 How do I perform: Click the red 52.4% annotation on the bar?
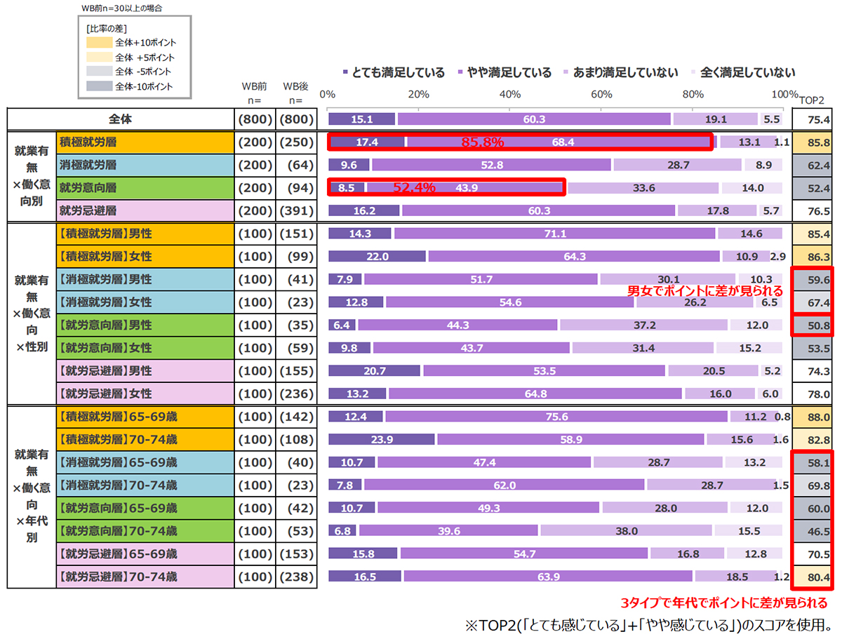click(414, 187)
